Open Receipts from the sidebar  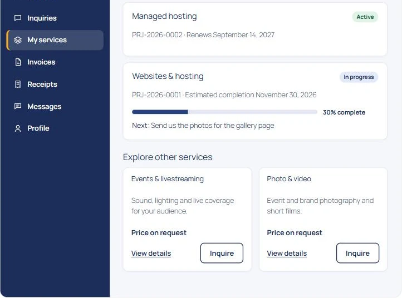coord(55,84)
